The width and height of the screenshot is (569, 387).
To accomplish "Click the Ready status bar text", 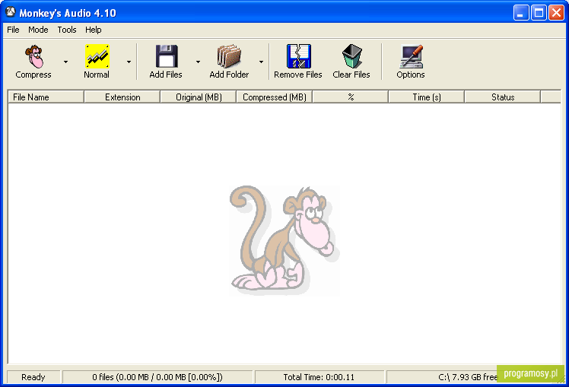I will pyautogui.click(x=33, y=377).
